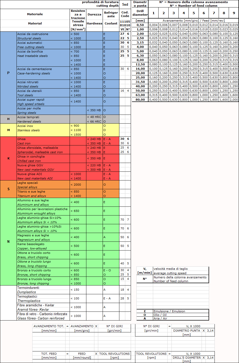Screen dimensions: 239x363
Task: Click the 'TOT. FEED' formula cell
Action: [49, 354]
